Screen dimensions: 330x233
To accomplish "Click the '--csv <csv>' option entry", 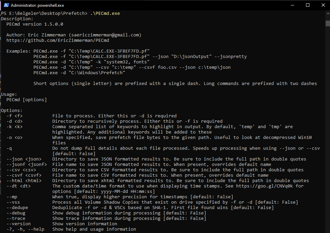I will pos(21,170).
